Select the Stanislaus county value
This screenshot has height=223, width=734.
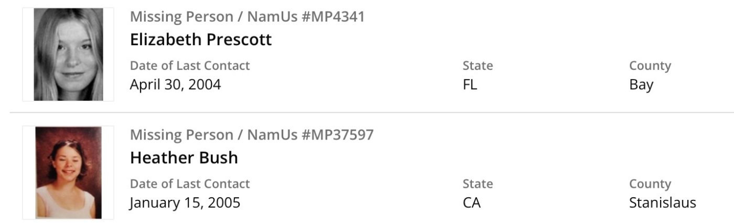tap(663, 203)
